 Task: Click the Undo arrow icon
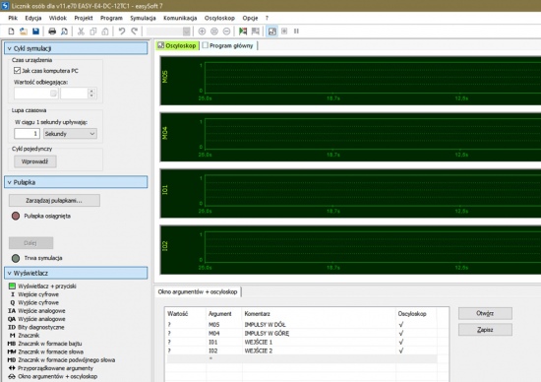(x=122, y=32)
